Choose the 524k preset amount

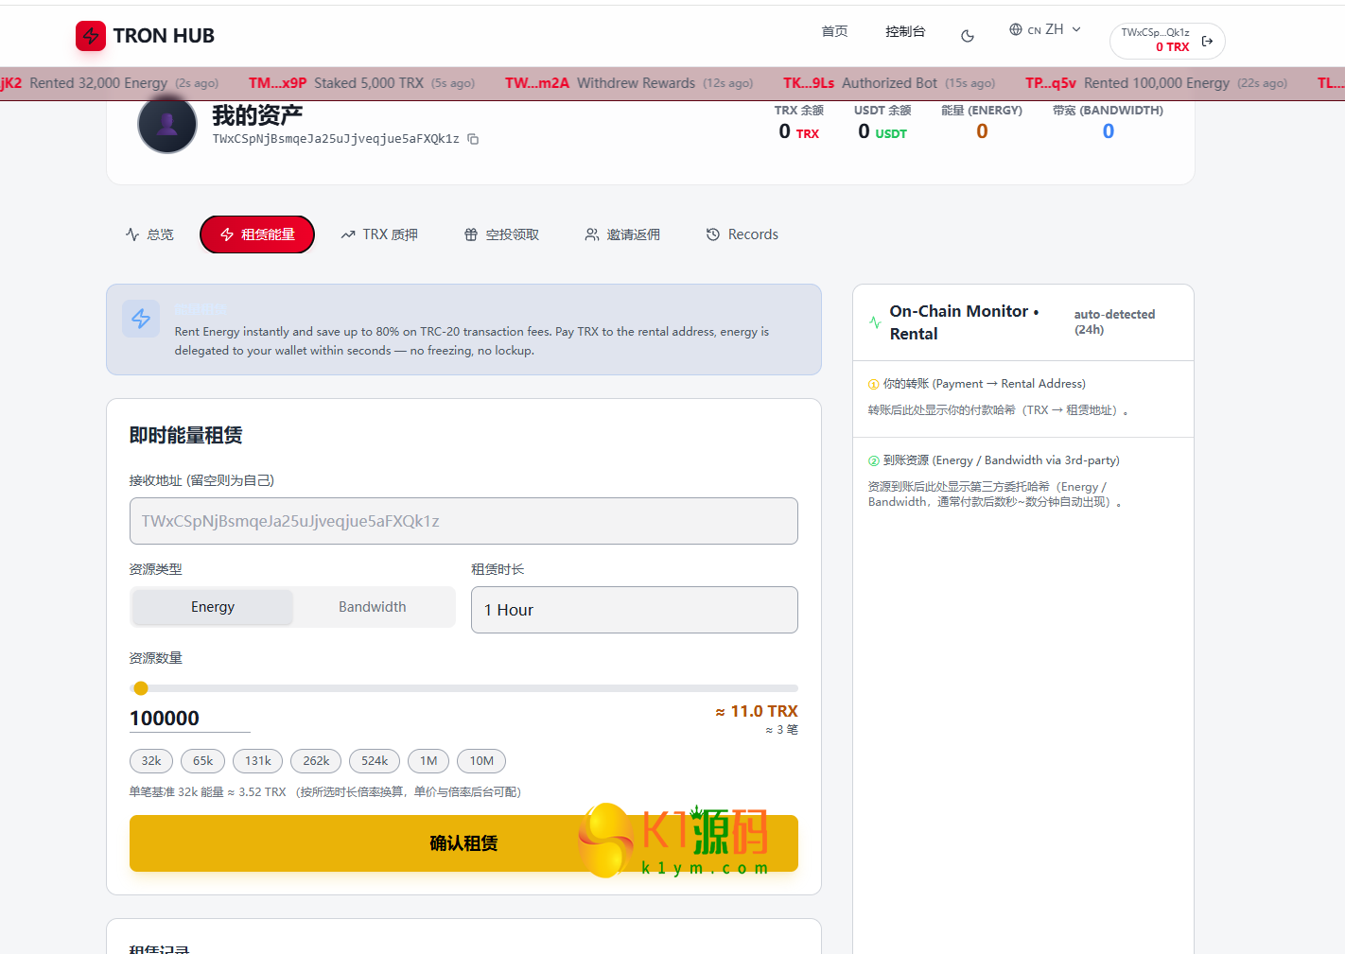(x=375, y=761)
